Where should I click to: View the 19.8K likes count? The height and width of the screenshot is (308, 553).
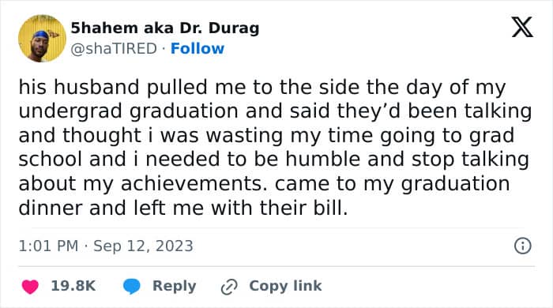pyautogui.click(x=73, y=286)
